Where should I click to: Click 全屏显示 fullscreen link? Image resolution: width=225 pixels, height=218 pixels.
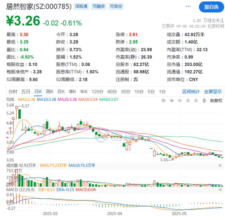(213, 91)
